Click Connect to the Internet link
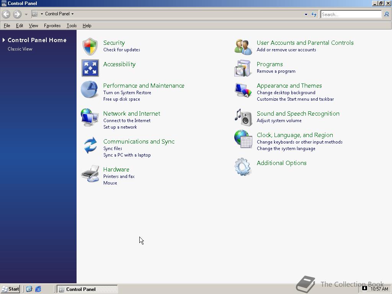 coord(127,121)
